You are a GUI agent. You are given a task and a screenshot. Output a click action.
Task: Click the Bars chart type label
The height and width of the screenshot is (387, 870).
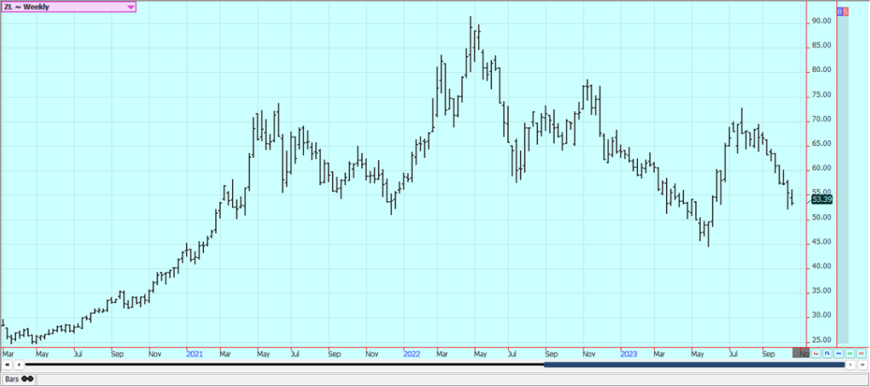click(x=12, y=379)
